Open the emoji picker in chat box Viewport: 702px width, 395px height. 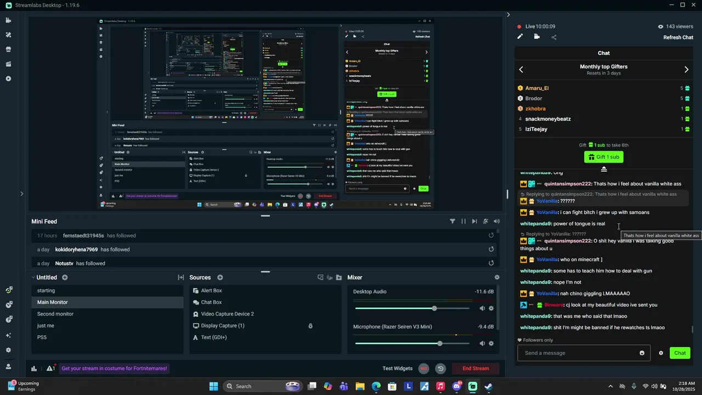tap(642, 353)
